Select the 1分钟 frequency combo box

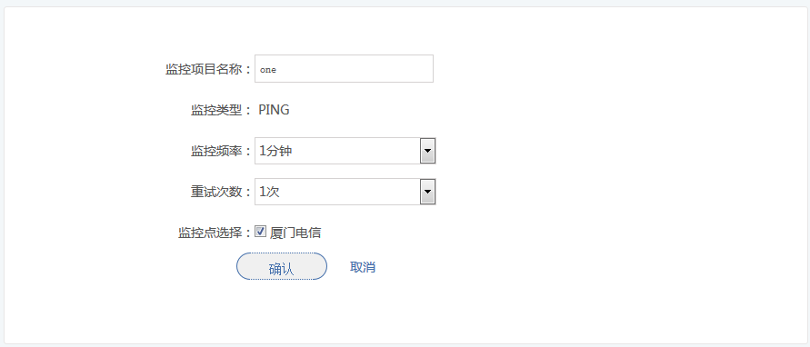tap(345, 151)
